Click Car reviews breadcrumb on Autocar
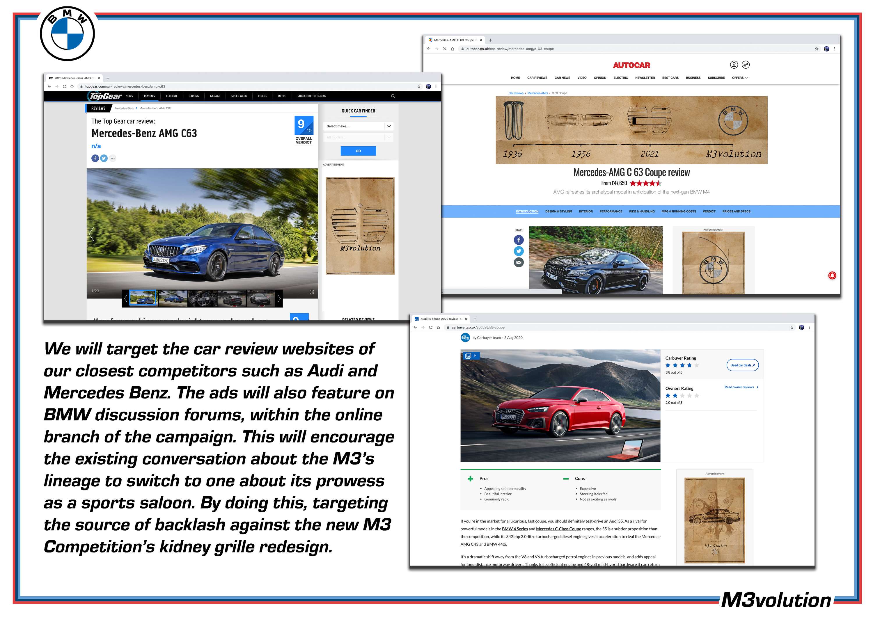This screenshot has width=873, height=617. tap(516, 93)
